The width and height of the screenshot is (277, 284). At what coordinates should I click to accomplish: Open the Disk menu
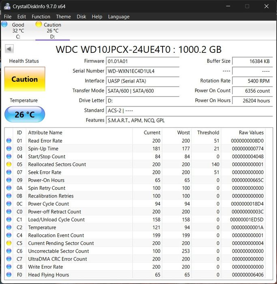pos(82,17)
